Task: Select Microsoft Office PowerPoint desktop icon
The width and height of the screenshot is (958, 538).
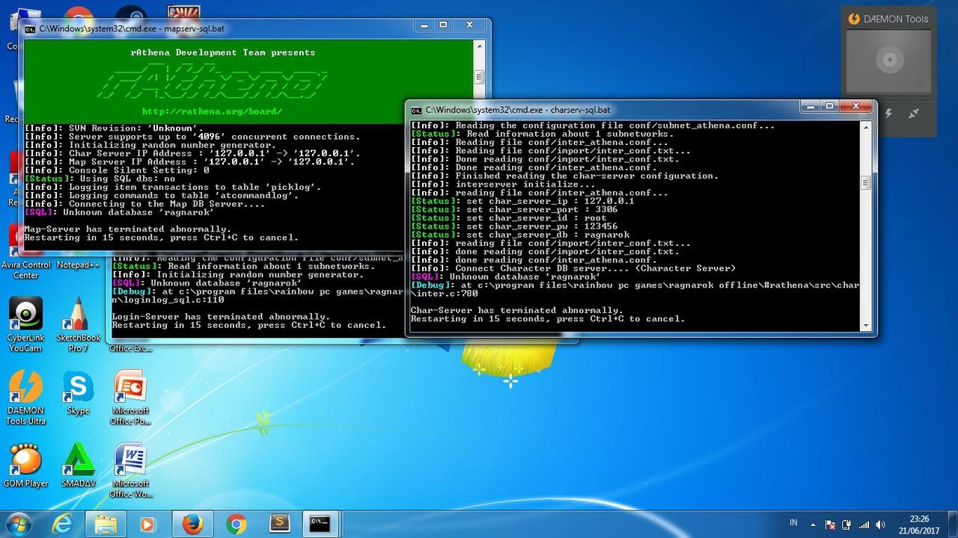Action: pos(130,398)
